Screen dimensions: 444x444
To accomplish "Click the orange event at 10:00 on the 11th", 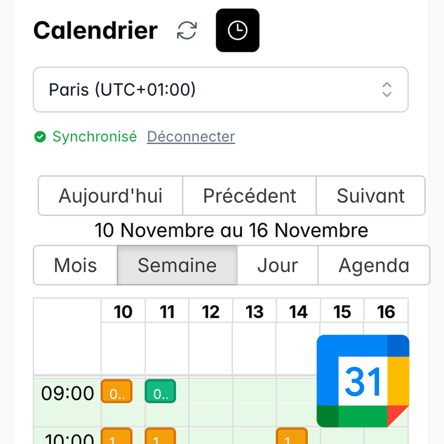I will tap(160, 438).
